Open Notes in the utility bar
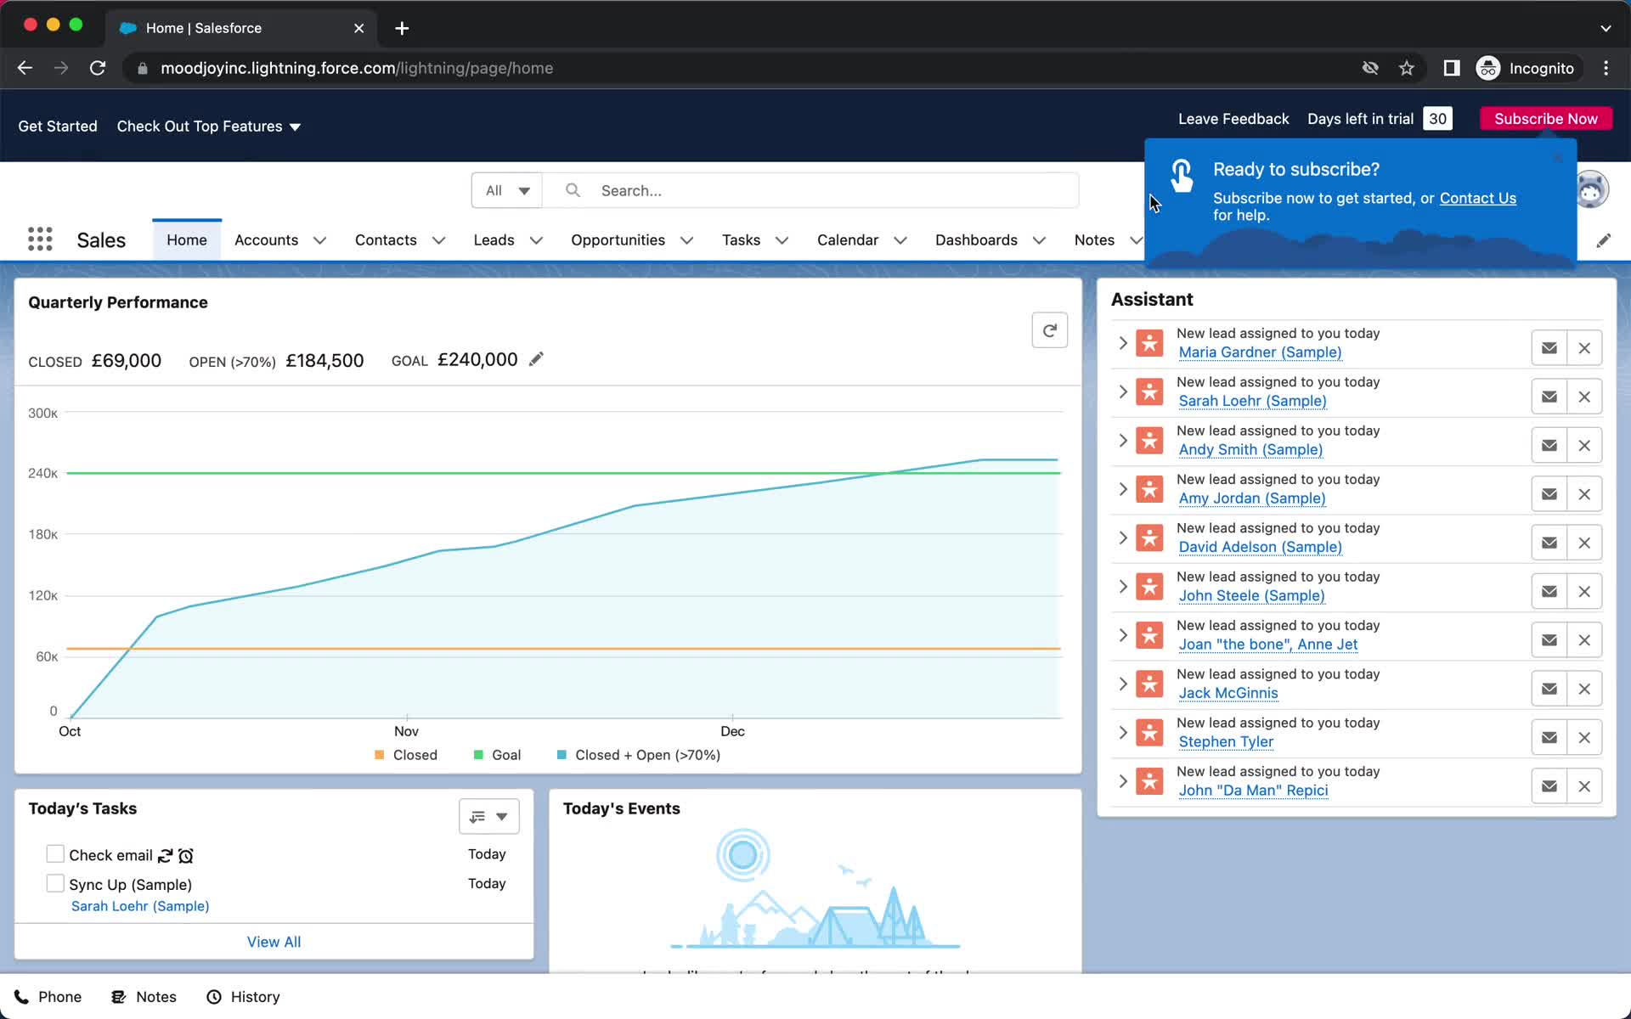Viewport: 1631px width, 1019px height. point(144,997)
